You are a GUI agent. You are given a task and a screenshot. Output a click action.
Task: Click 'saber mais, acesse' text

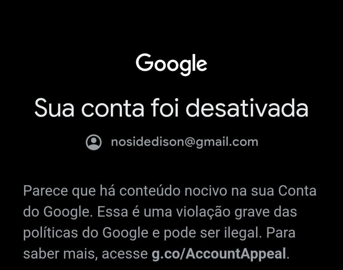click(x=85, y=254)
